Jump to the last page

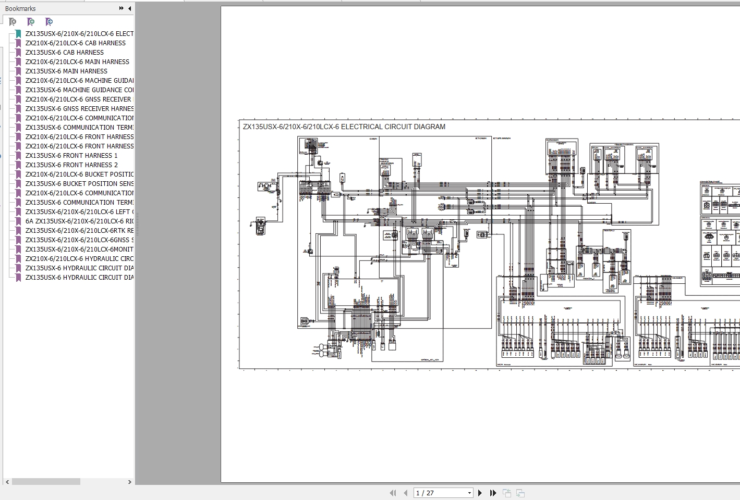tap(492, 493)
